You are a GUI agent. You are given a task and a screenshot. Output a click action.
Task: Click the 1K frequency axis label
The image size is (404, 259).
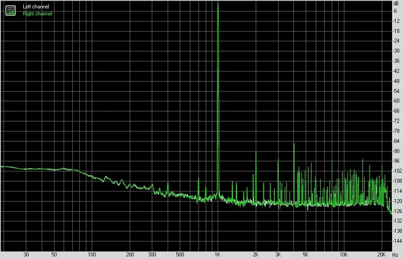(x=218, y=255)
